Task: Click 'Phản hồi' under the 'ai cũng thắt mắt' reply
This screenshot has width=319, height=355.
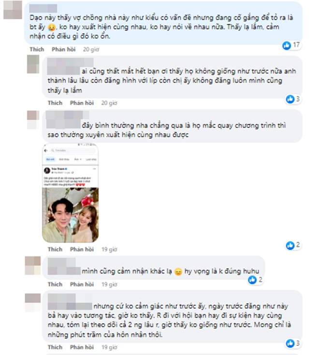Action: point(82,103)
